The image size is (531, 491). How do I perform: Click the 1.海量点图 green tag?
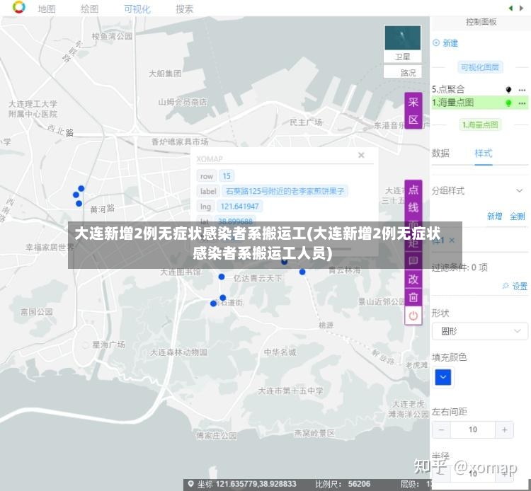point(480,125)
